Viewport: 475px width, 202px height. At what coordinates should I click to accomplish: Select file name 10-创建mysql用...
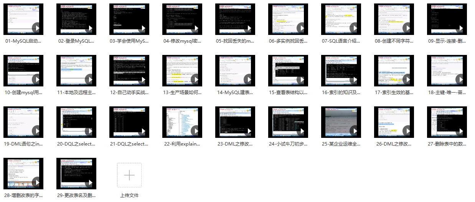point(23,92)
